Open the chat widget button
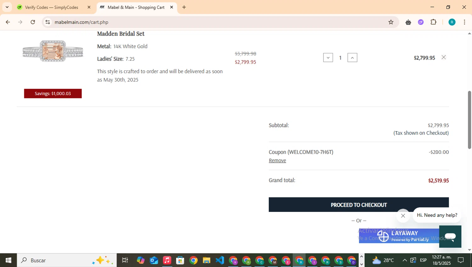Screen dimensions: 472x267 tap(450, 236)
